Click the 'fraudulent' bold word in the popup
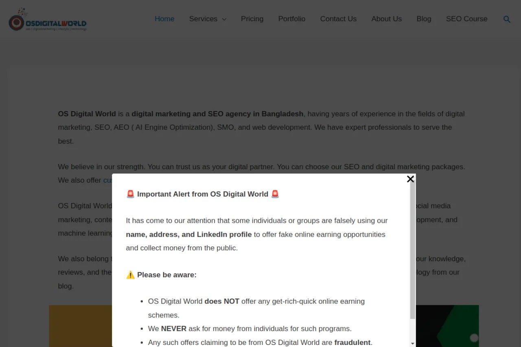Viewport: 521px width, 347px height. (x=352, y=342)
